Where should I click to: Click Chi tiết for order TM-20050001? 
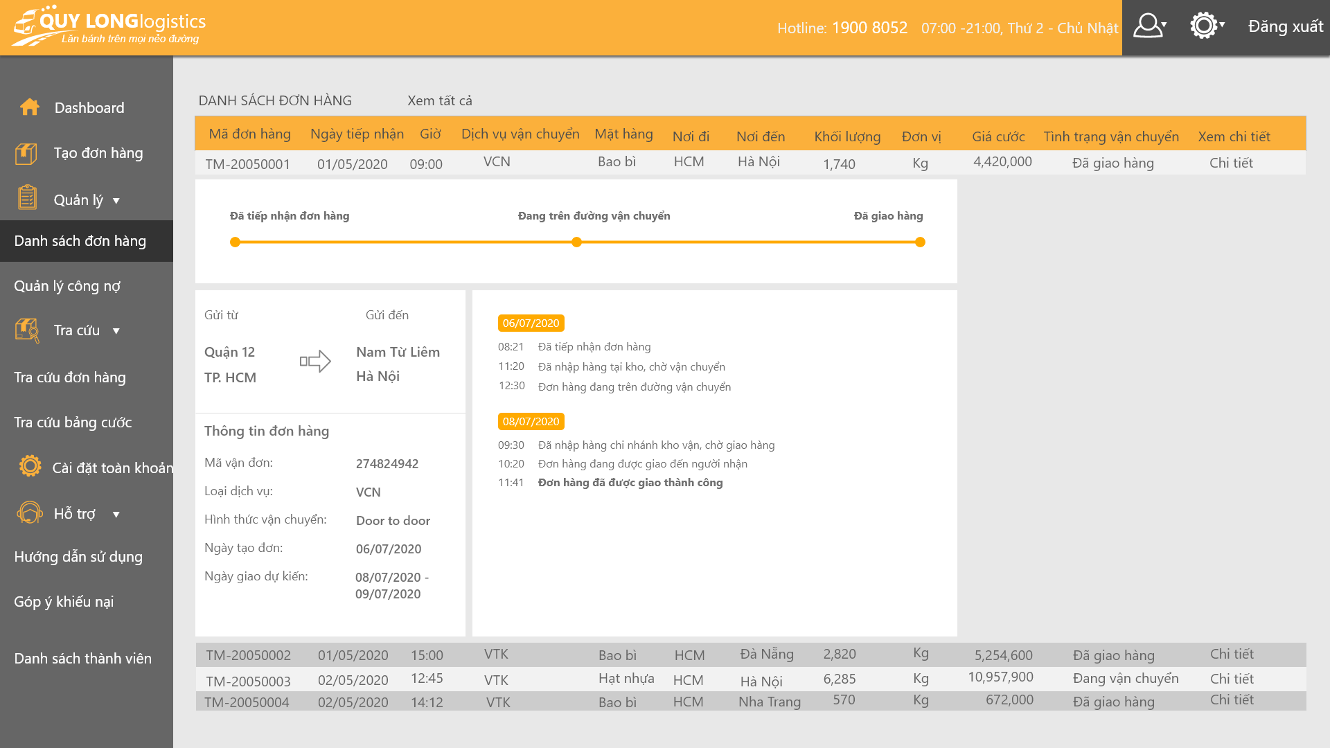[1231, 163]
